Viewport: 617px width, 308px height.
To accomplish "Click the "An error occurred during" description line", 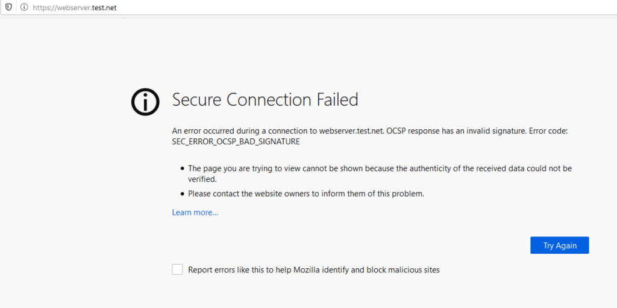I will 241,131.
